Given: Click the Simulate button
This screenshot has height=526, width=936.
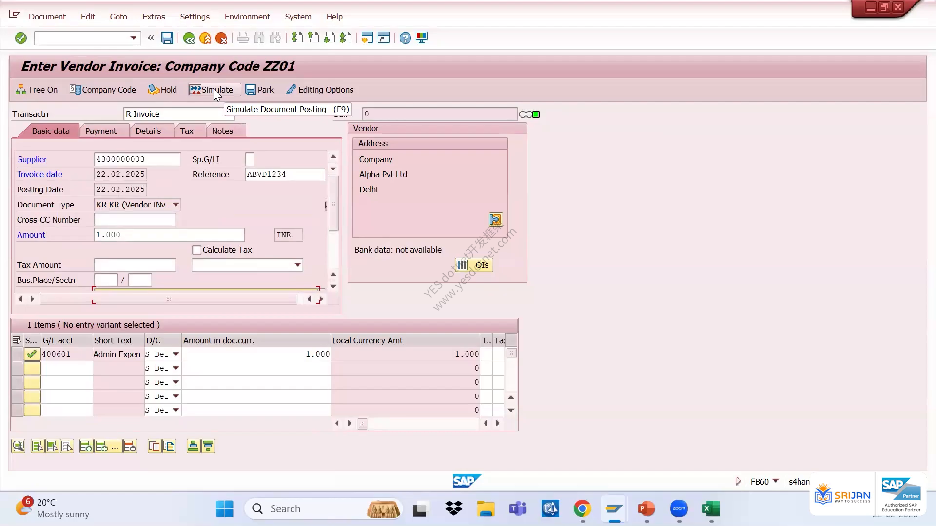Looking at the screenshot, I should coord(212,90).
